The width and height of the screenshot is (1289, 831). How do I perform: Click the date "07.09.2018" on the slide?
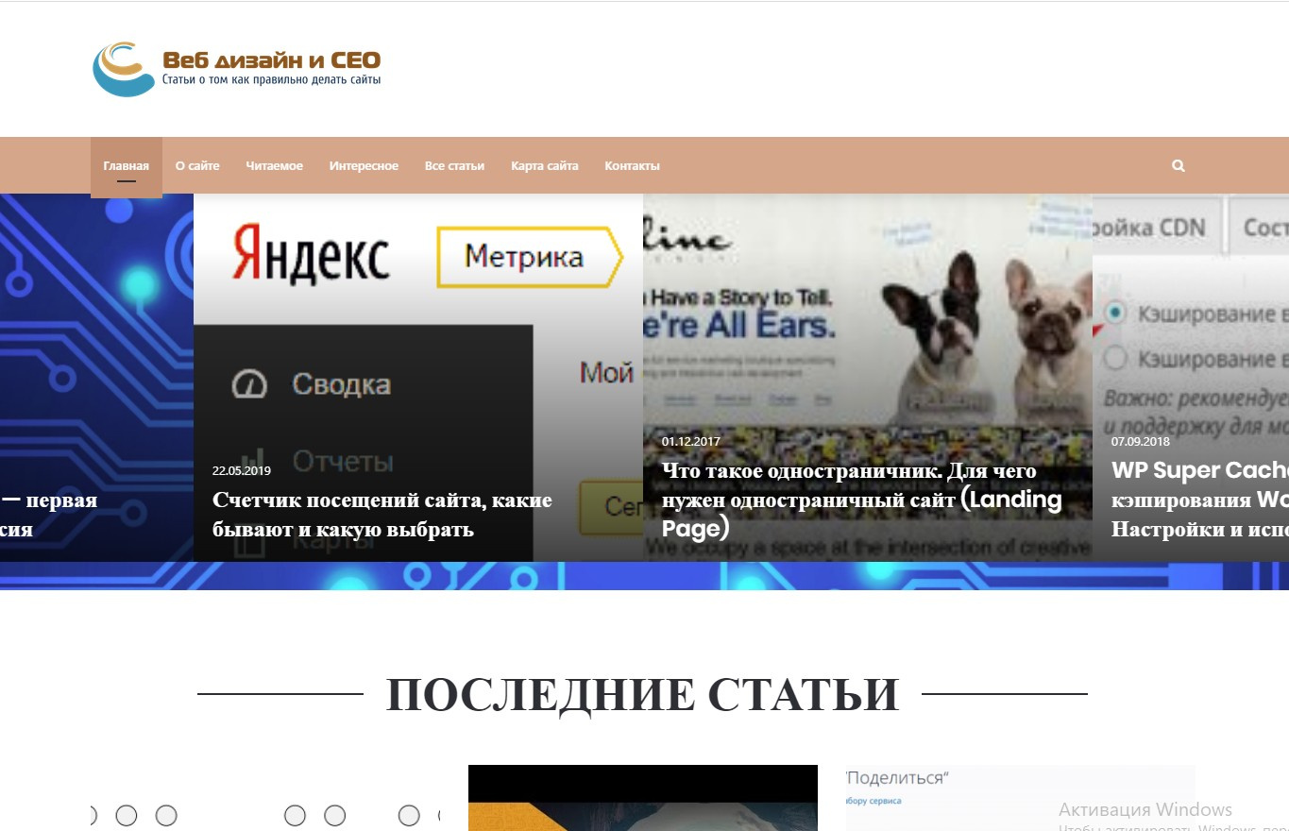[x=1141, y=441]
